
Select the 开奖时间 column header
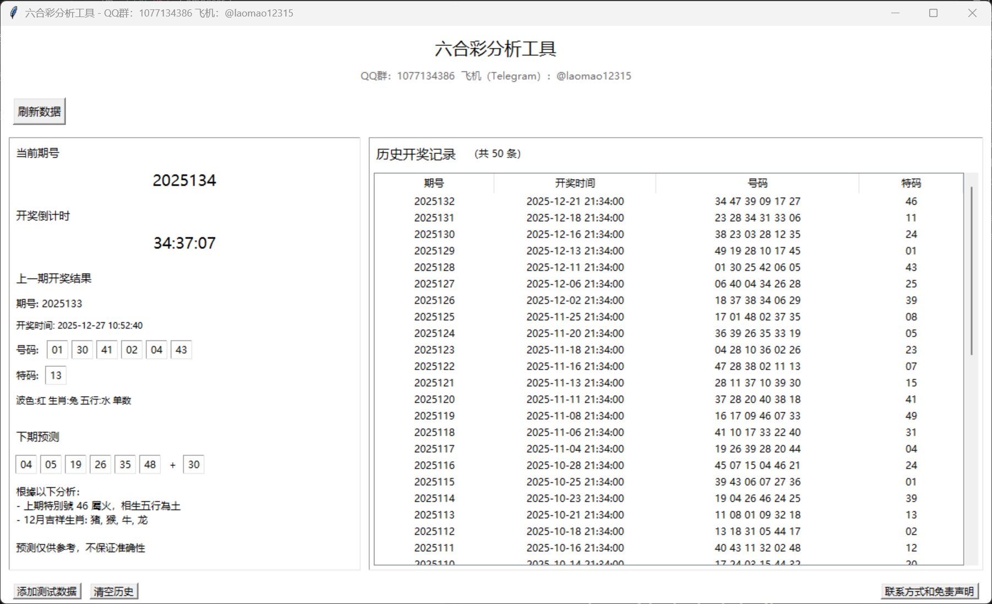[x=575, y=183]
